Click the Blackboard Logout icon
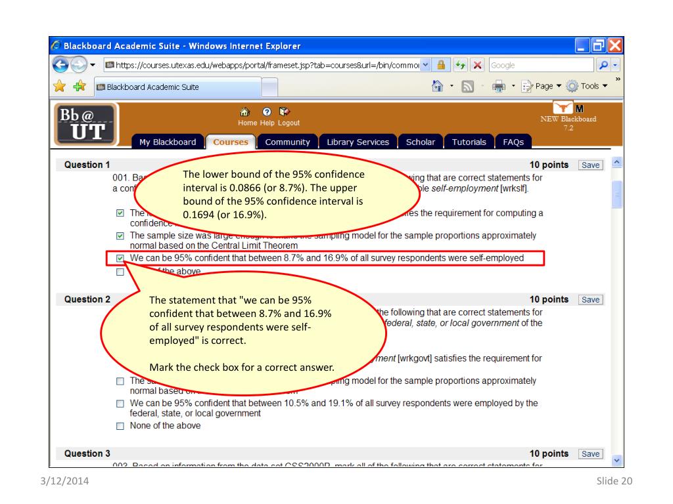 pyautogui.click(x=285, y=112)
